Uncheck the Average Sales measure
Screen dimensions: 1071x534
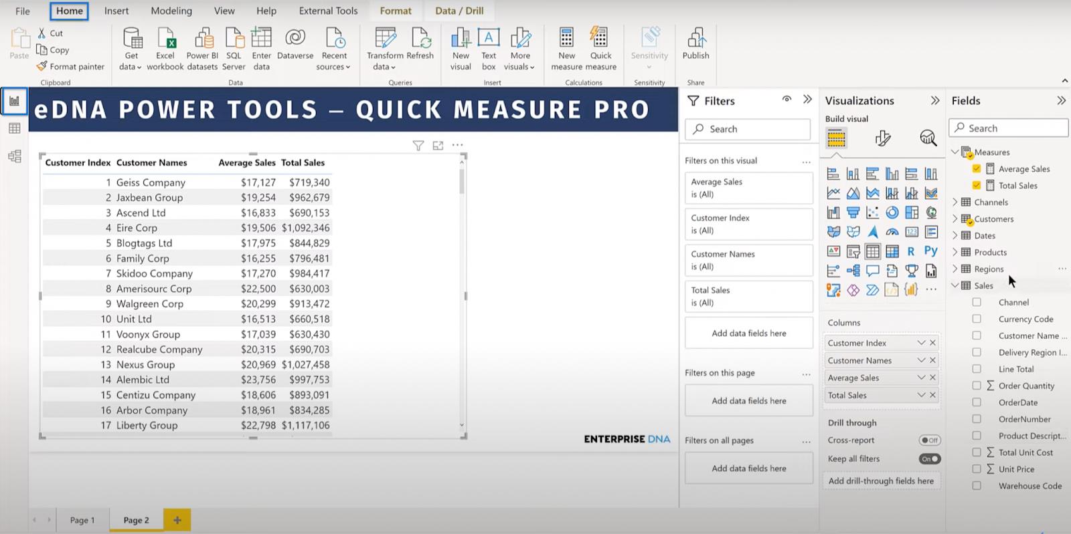click(977, 168)
